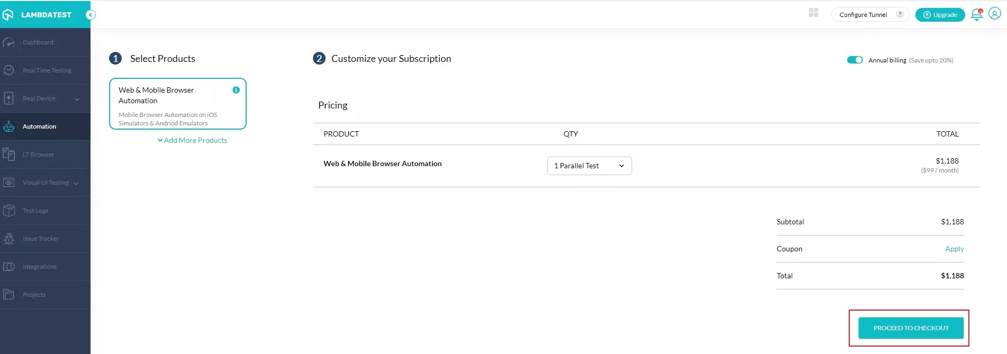Click the (Save upto 20%) text

tap(931, 60)
